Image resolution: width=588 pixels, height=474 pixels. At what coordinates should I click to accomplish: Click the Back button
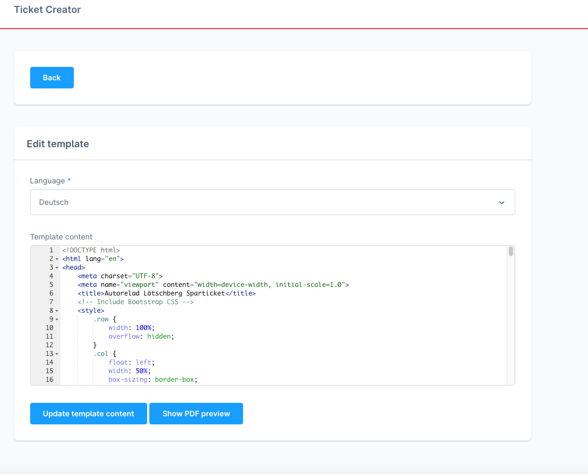pos(52,78)
